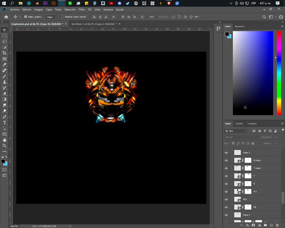The width and height of the screenshot is (285, 228).
Task: Select the Rectangle shape tool
Action: (4, 134)
